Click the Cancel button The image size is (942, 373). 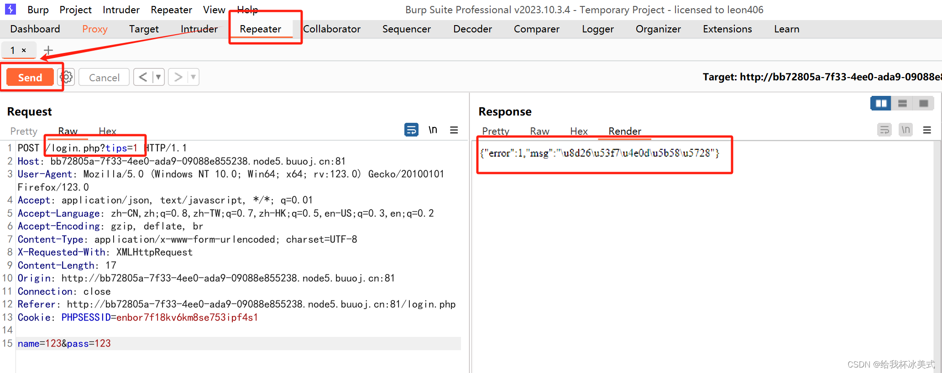[104, 78]
